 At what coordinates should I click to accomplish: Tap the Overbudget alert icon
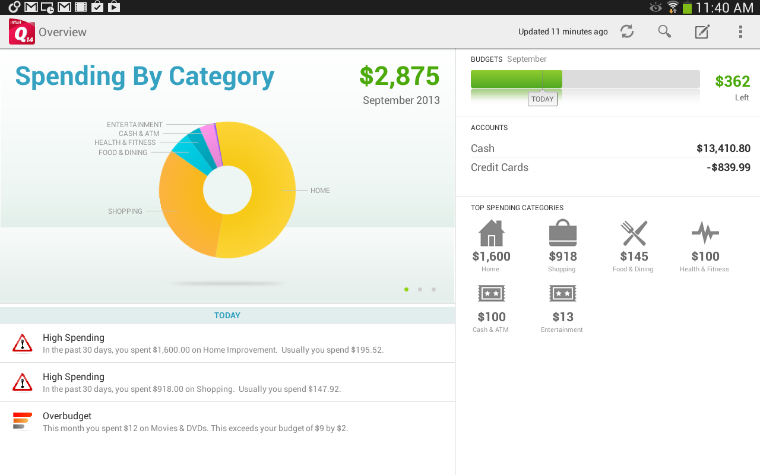click(x=22, y=421)
